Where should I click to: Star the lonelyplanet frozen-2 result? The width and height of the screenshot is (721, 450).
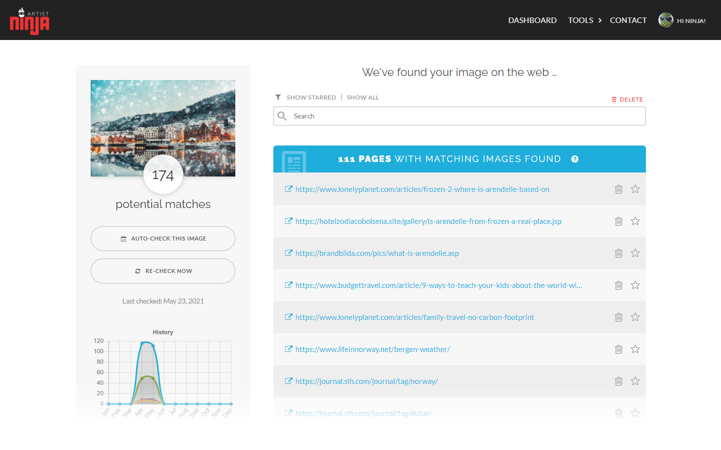(x=635, y=189)
